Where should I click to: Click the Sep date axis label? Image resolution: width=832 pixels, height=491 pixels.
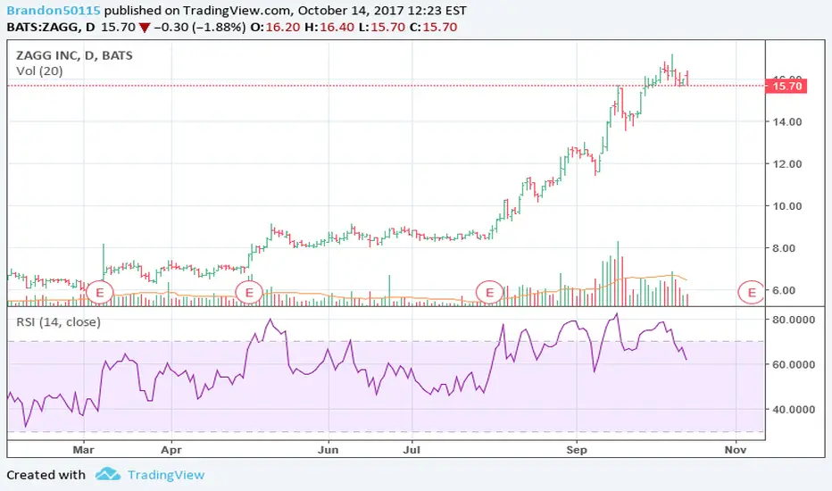577,450
